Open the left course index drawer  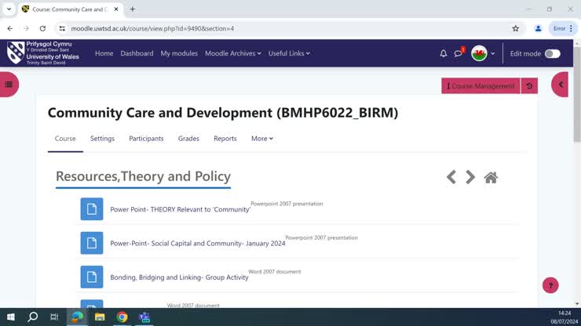pyautogui.click(x=9, y=85)
